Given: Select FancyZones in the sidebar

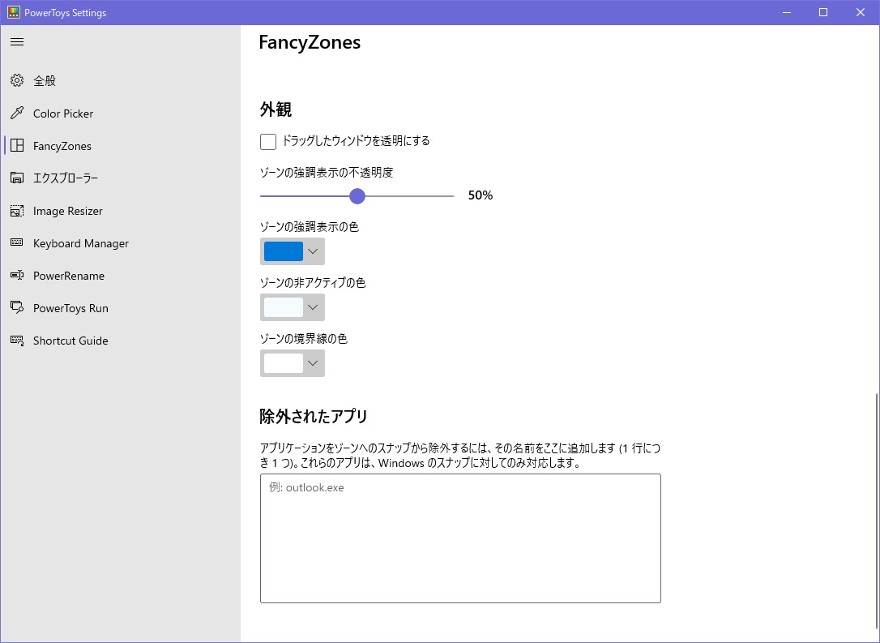Looking at the screenshot, I should 120,146.
